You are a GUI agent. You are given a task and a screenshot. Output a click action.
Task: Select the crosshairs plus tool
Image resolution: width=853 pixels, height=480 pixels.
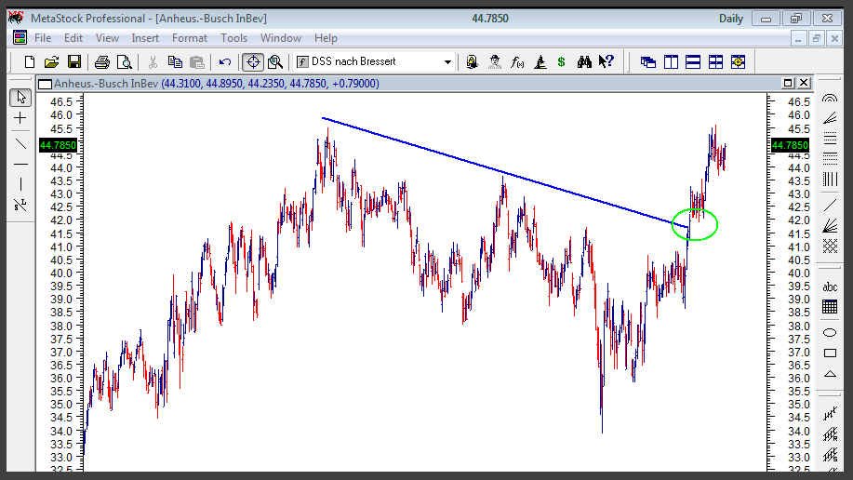point(20,118)
